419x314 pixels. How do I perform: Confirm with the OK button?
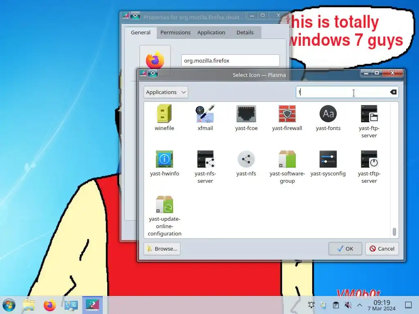click(x=345, y=249)
